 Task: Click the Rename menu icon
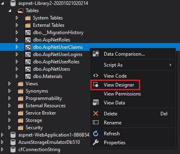[x=96, y=122]
